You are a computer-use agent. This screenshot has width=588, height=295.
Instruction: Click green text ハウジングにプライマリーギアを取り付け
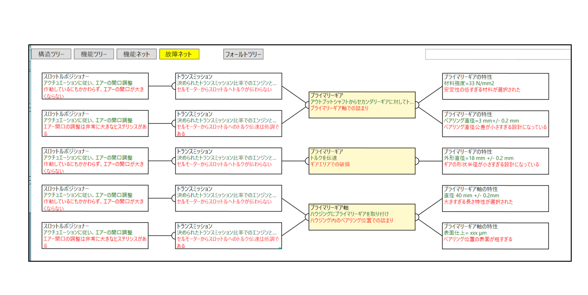click(x=349, y=214)
